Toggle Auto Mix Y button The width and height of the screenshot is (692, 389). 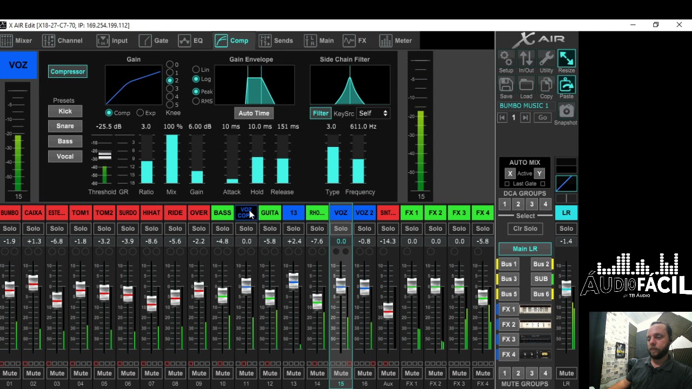point(539,173)
